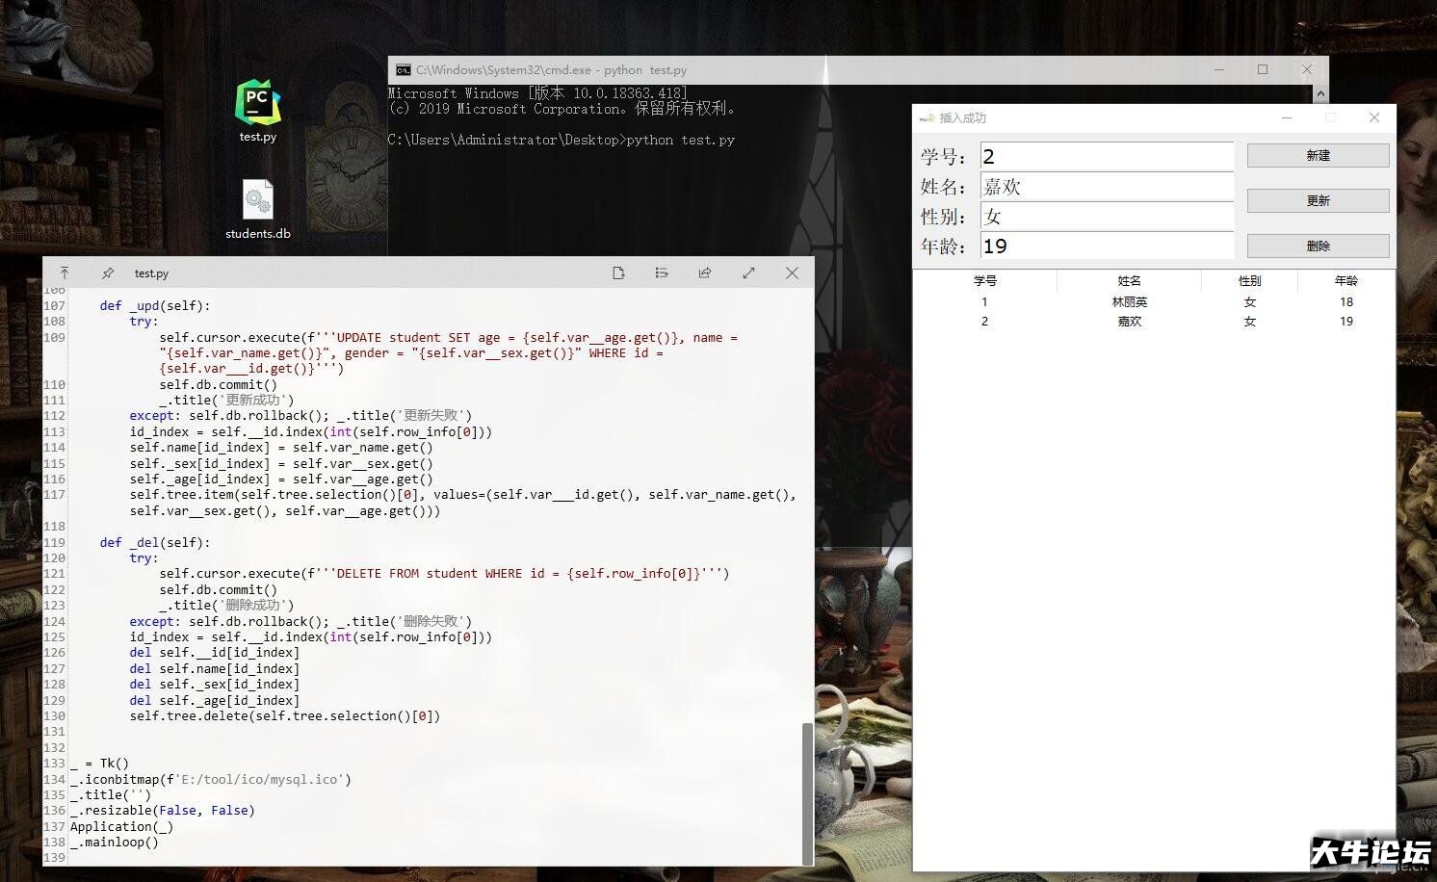Image resolution: width=1437 pixels, height=882 pixels.
Task: Expand the editor to full screen
Action: tap(748, 273)
